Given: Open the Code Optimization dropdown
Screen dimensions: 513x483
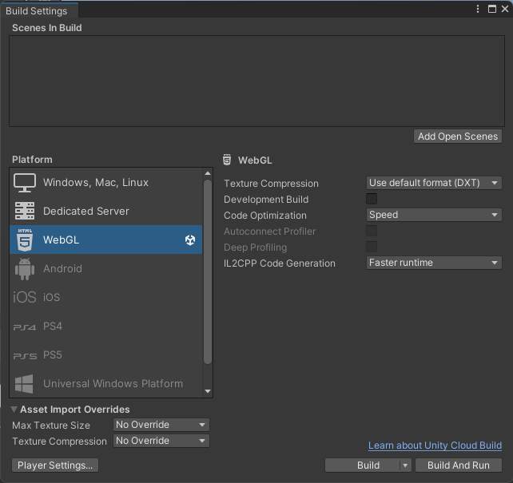Looking at the screenshot, I should pos(434,215).
